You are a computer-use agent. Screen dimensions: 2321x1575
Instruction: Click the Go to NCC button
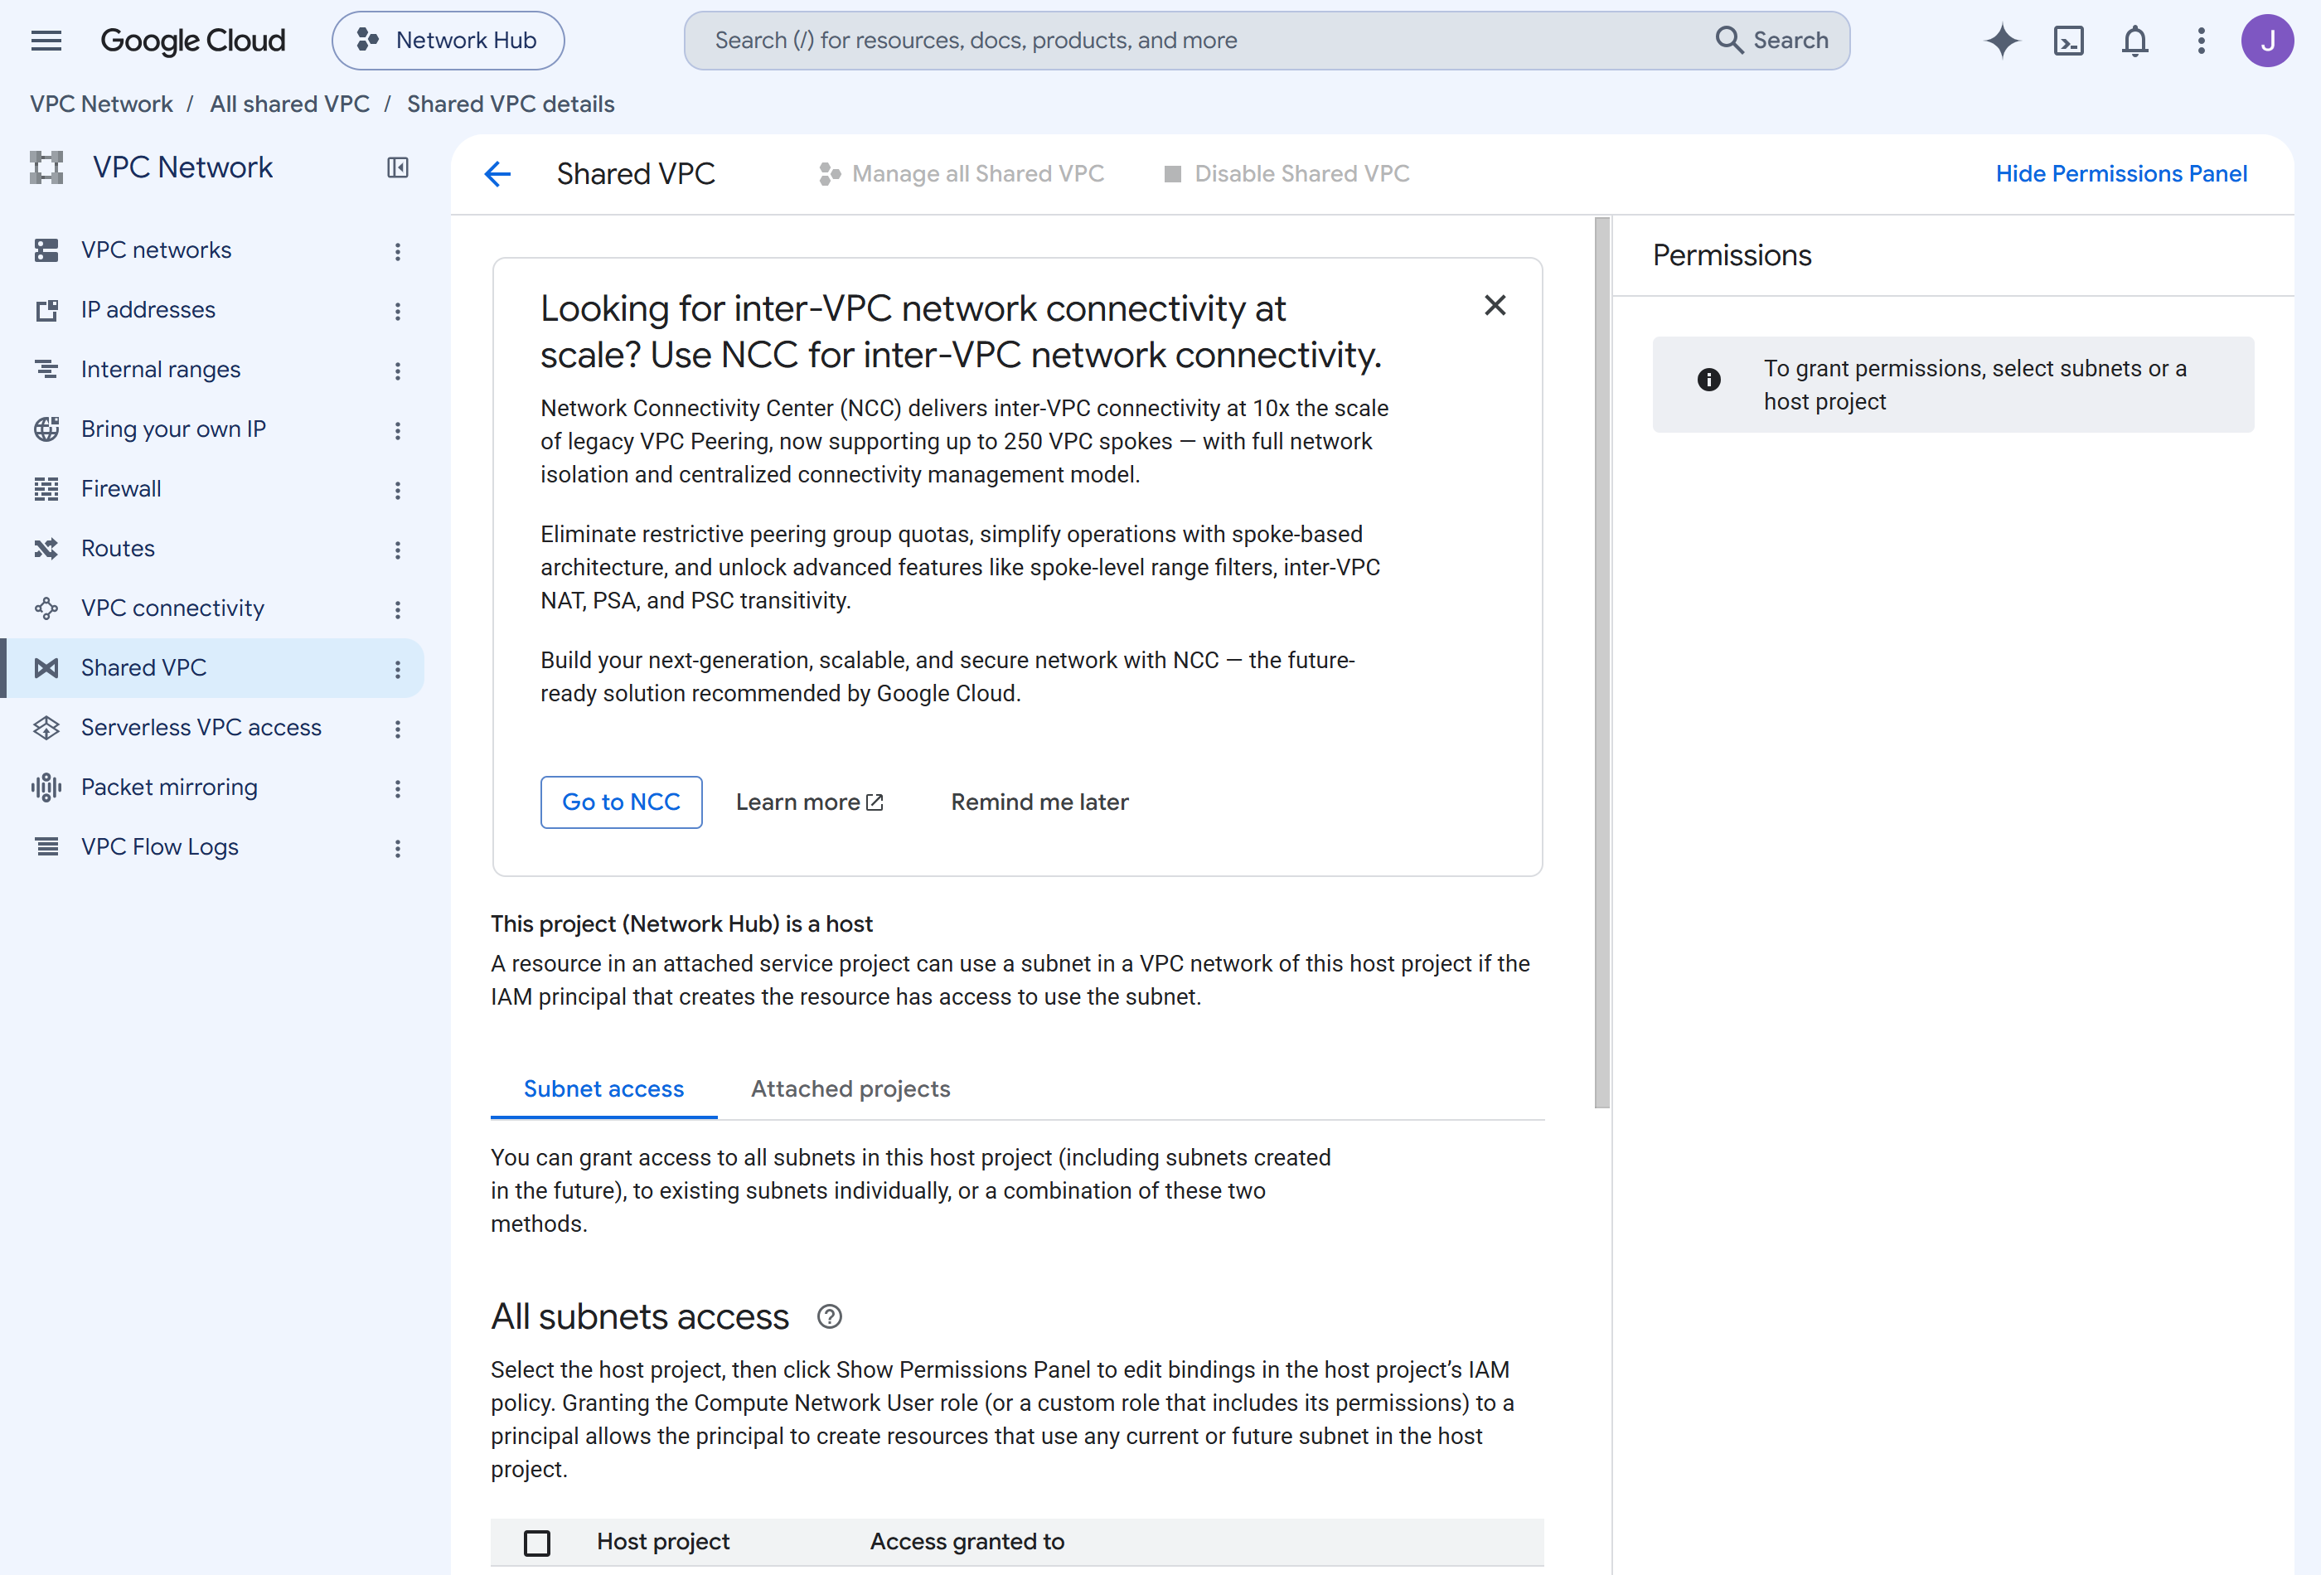(x=621, y=802)
